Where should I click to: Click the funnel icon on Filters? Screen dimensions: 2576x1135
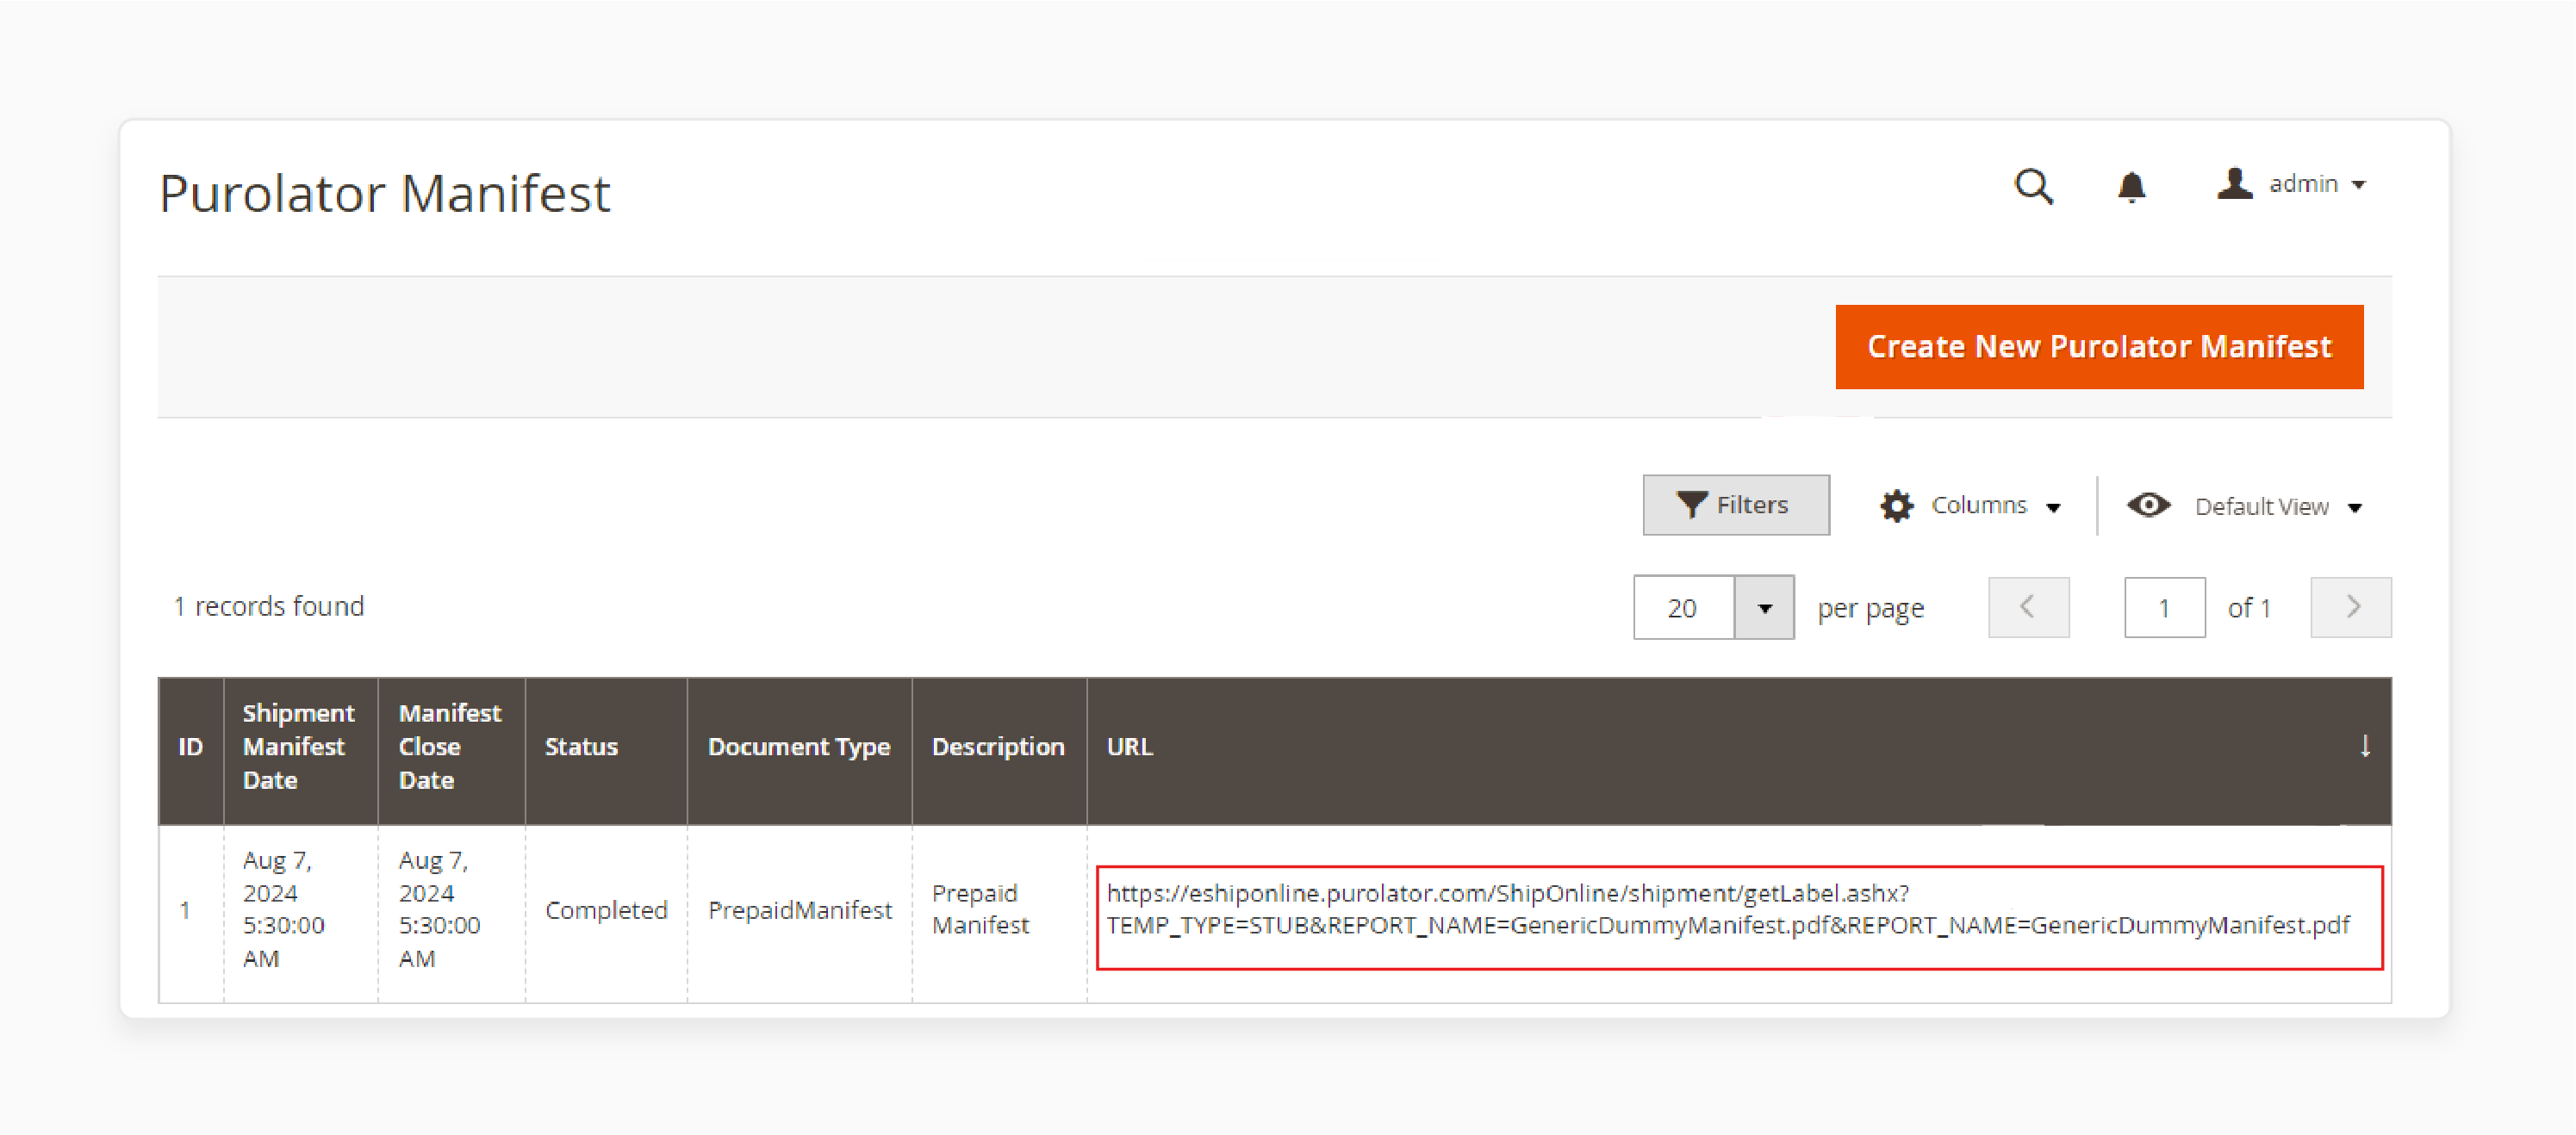click(x=1691, y=505)
